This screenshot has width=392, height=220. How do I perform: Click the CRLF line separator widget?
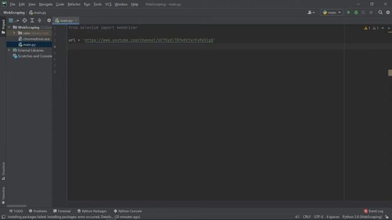coord(307,217)
